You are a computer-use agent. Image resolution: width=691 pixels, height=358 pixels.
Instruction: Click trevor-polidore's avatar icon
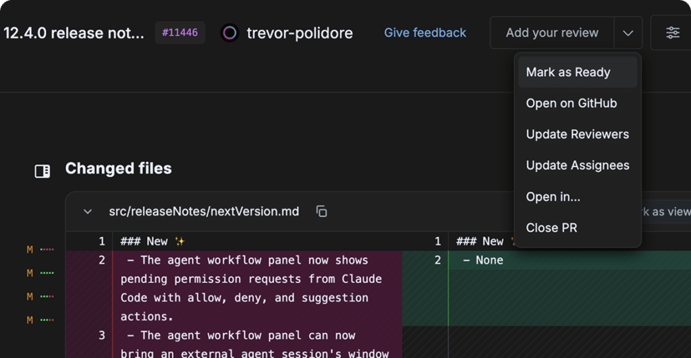pyautogui.click(x=229, y=32)
